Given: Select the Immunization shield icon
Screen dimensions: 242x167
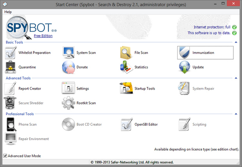Looking at the screenshot, I should point(184,53).
